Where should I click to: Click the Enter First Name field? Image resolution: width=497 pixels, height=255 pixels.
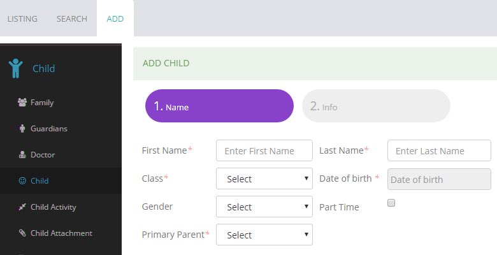(x=264, y=150)
